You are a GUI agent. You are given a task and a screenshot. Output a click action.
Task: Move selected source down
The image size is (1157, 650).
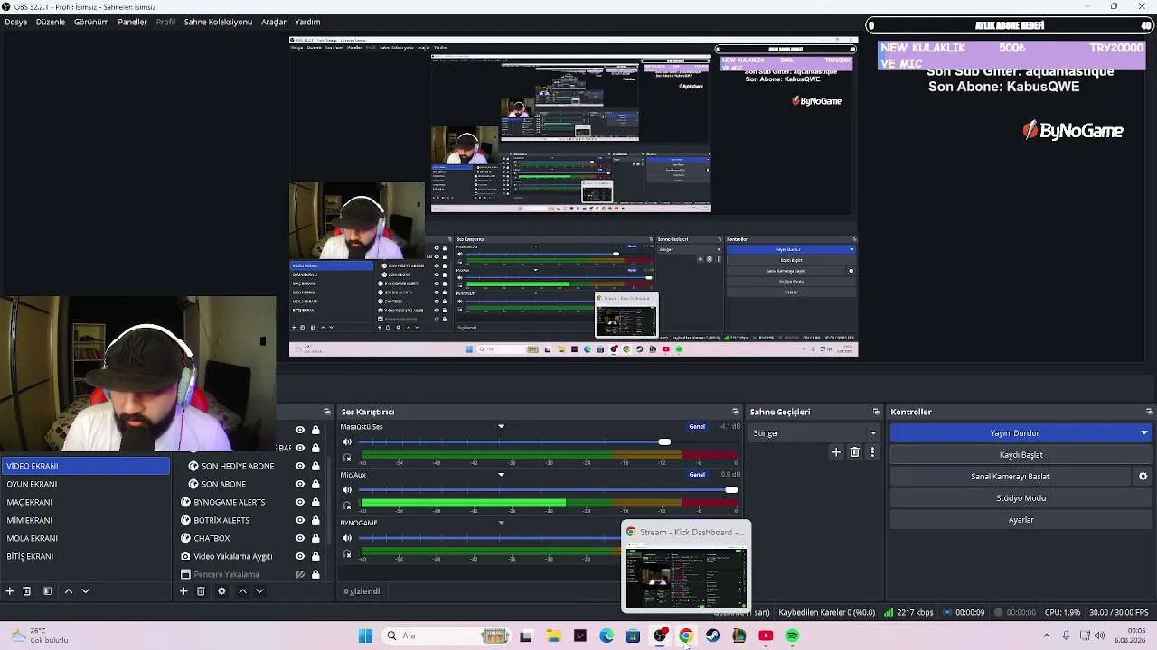259,591
